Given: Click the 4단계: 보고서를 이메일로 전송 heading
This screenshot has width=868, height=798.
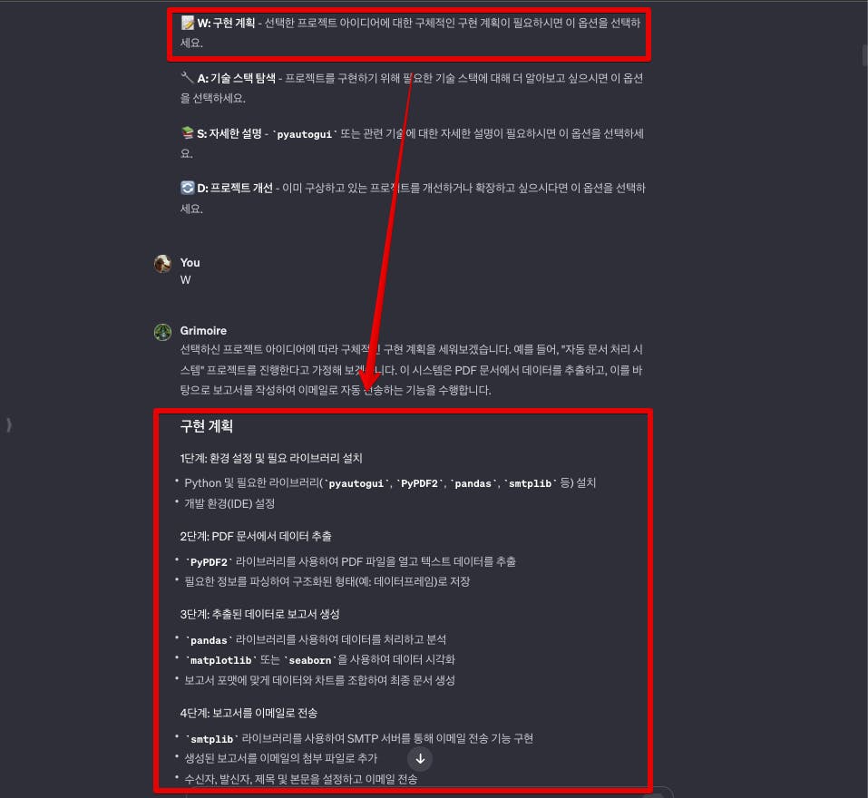Looking at the screenshot, I should coord(249,713).
